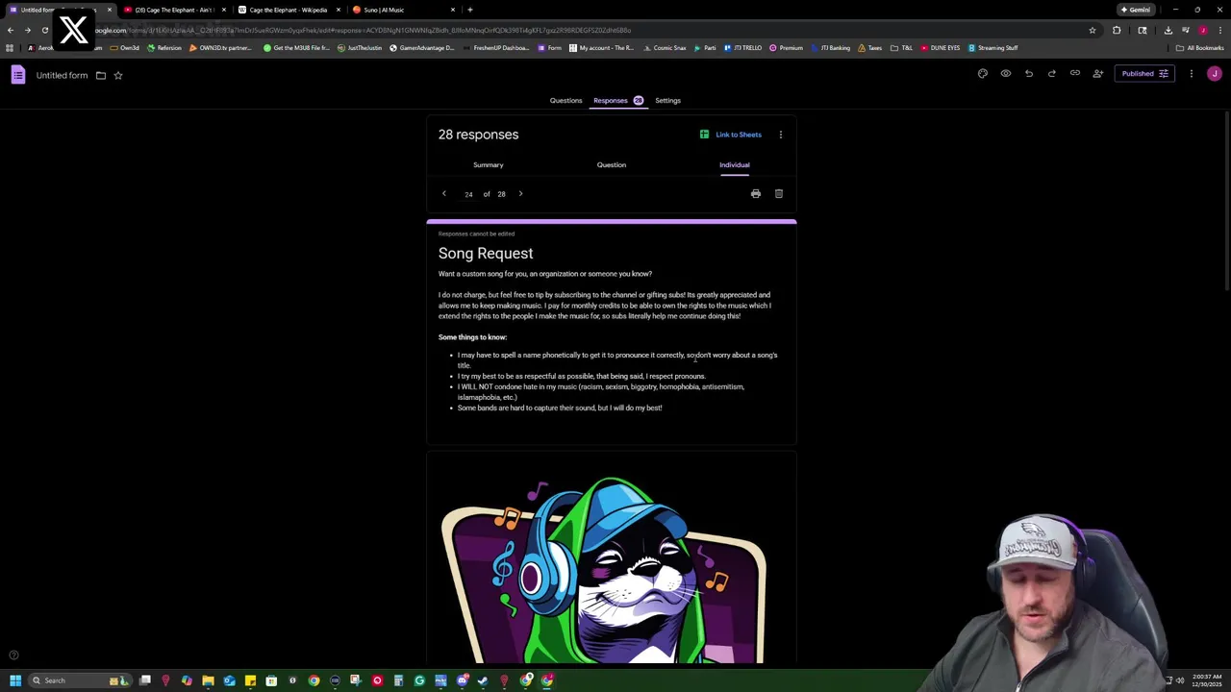
Task: Star the Untitled form
Action: 118,75
